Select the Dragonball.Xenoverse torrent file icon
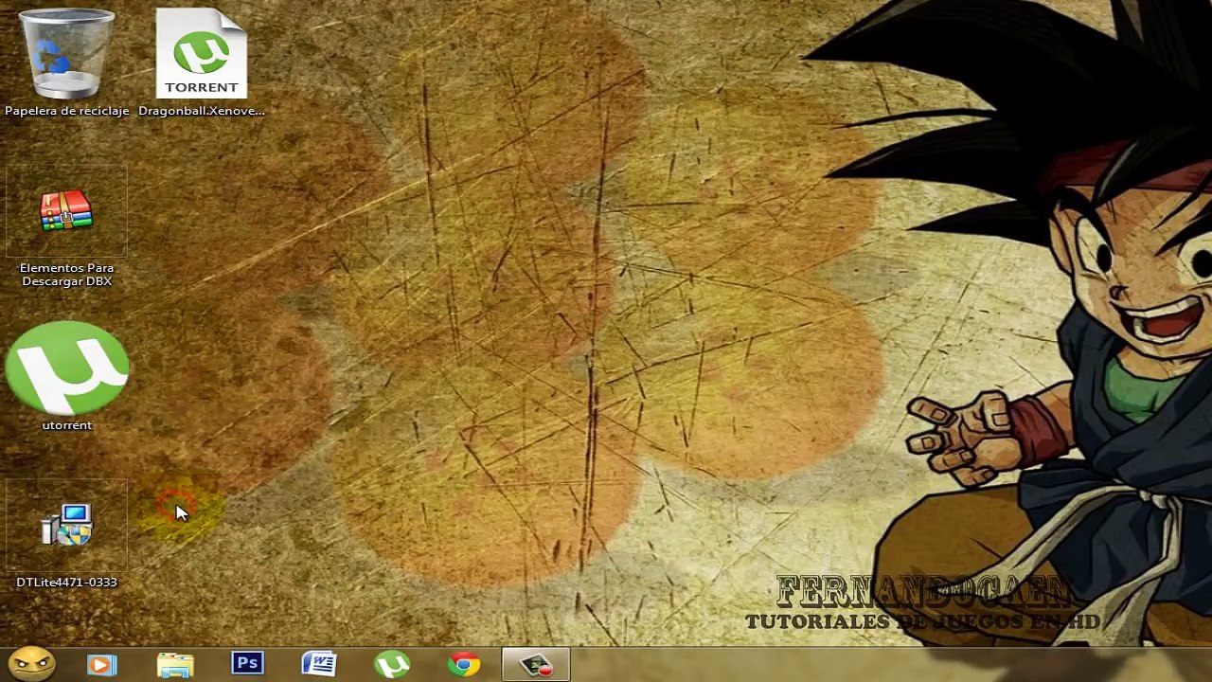This screenshot has height=682, width=1212. pyautogui.click(x=201, y=54)
